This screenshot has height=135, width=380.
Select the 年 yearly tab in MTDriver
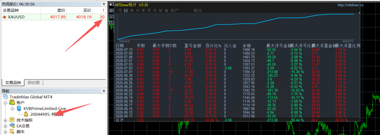(x=149, y=10)
